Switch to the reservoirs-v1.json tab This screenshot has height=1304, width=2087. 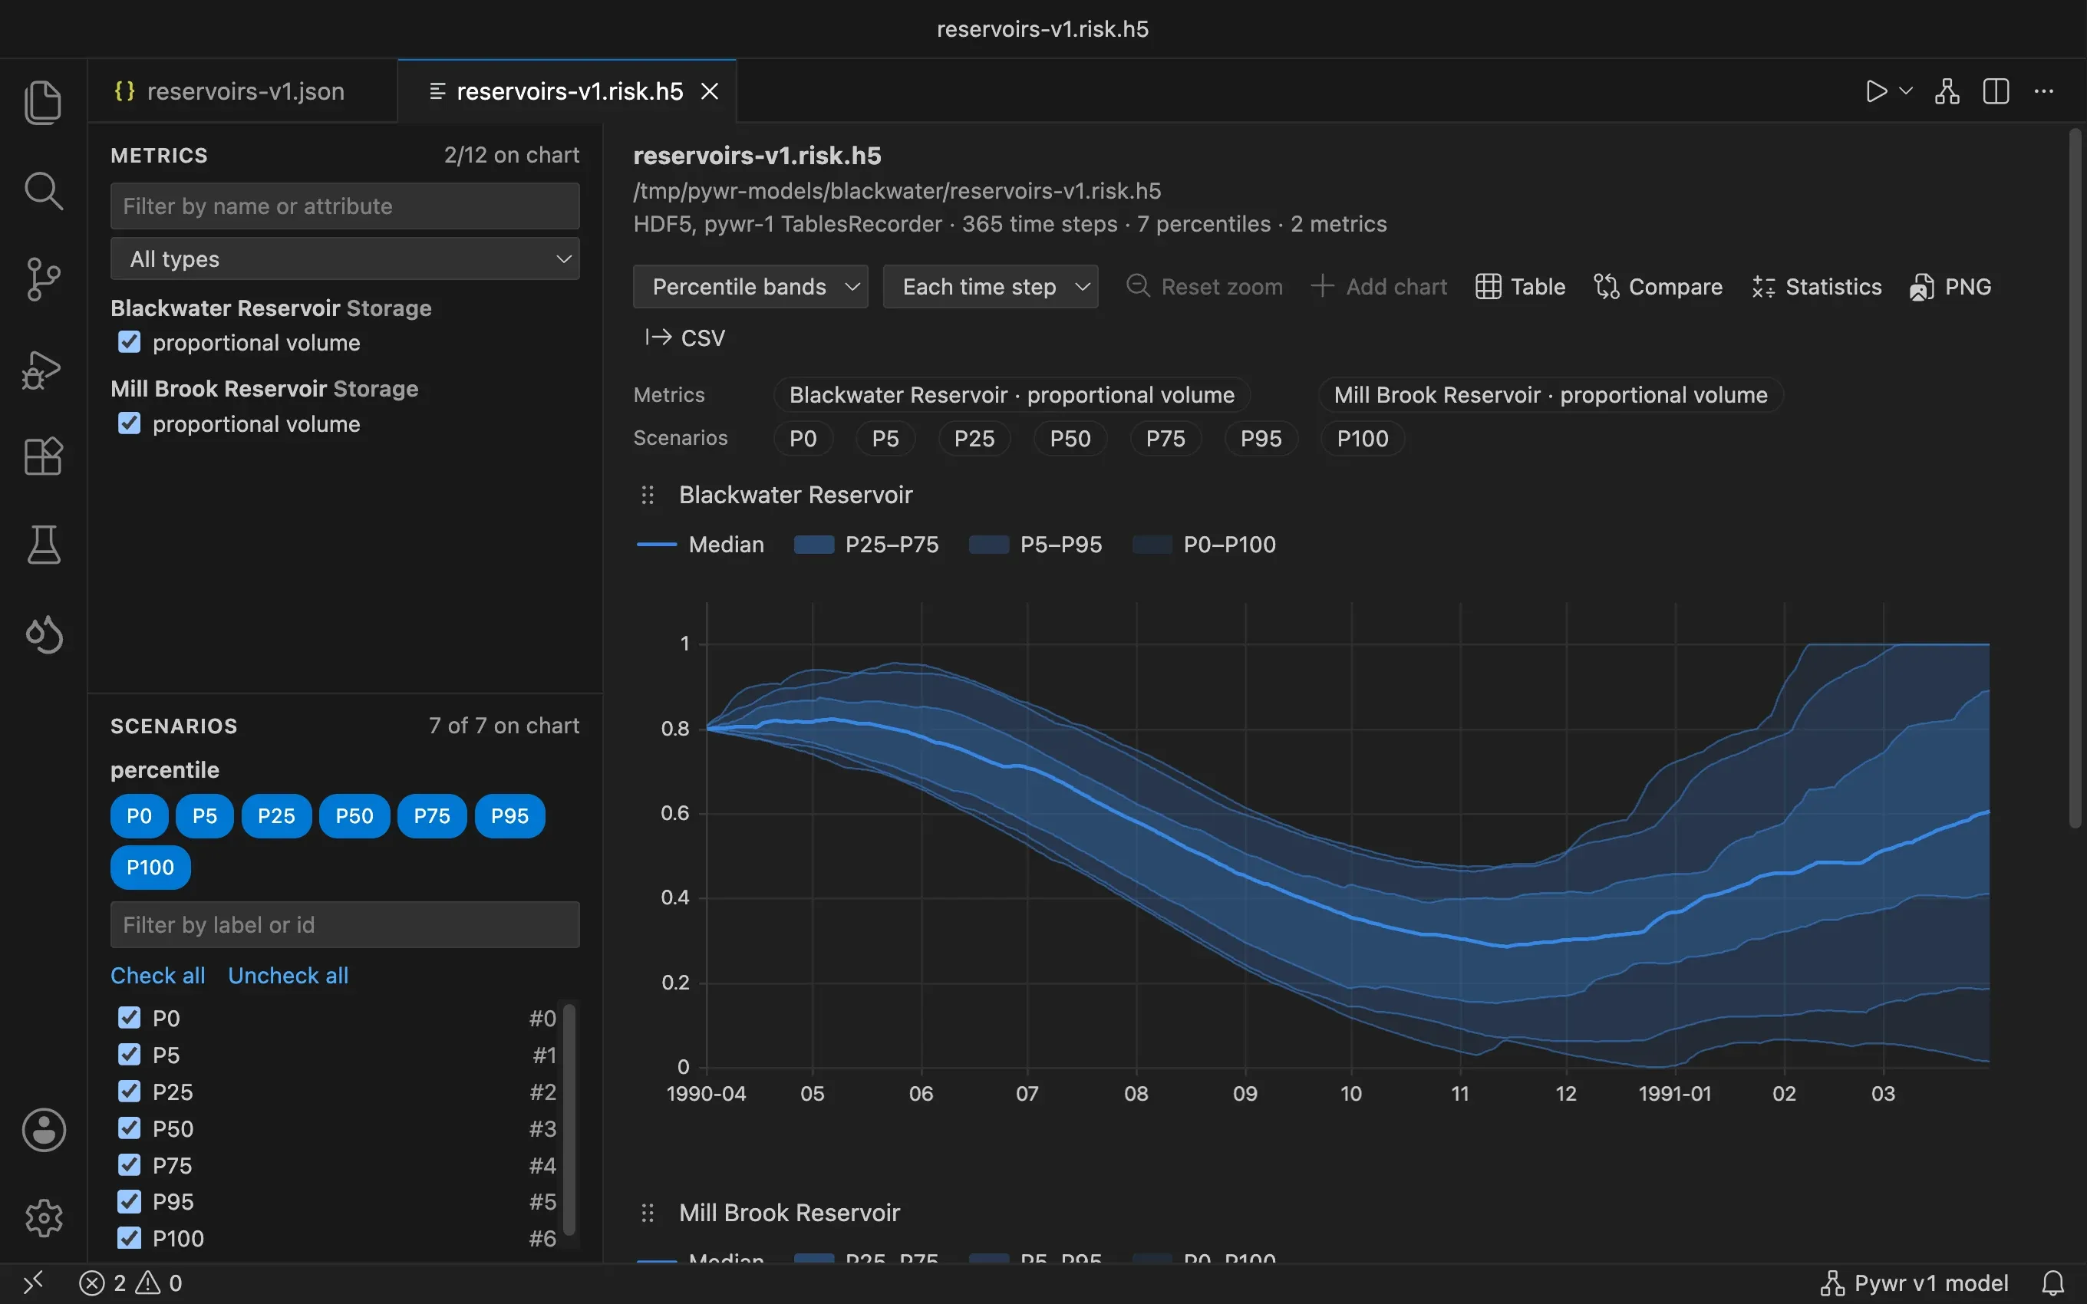[x=230, y=91]
